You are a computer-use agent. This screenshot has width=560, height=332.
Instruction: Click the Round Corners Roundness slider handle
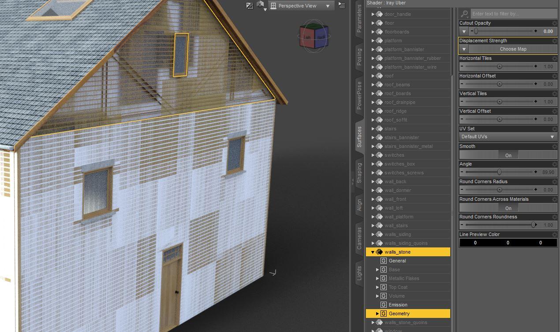coord(534,225)
